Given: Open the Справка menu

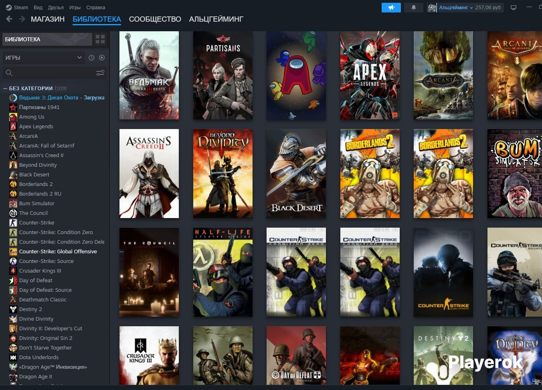Looking at the screenshot, I should point(96,8).
